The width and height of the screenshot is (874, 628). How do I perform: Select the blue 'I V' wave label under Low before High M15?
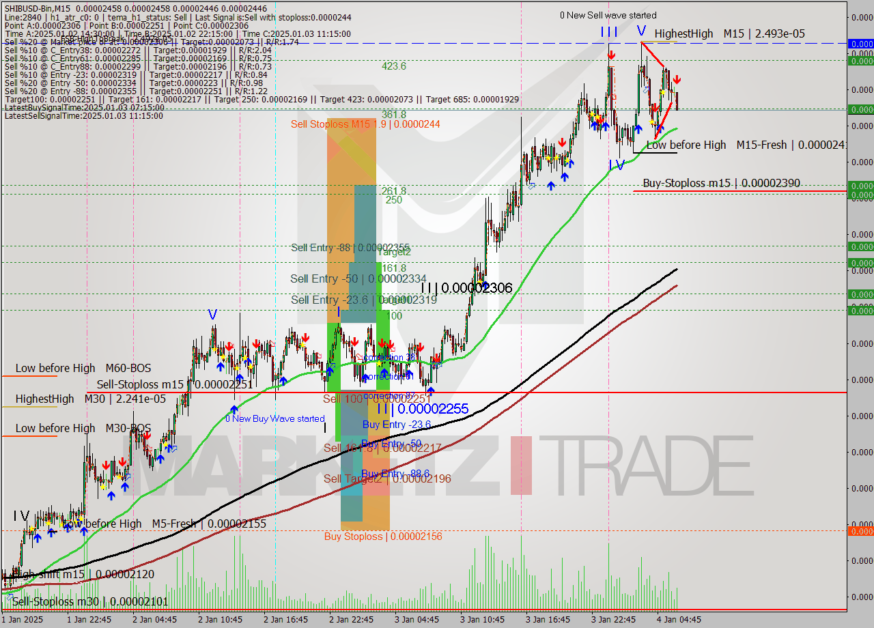tap(617, 165)
